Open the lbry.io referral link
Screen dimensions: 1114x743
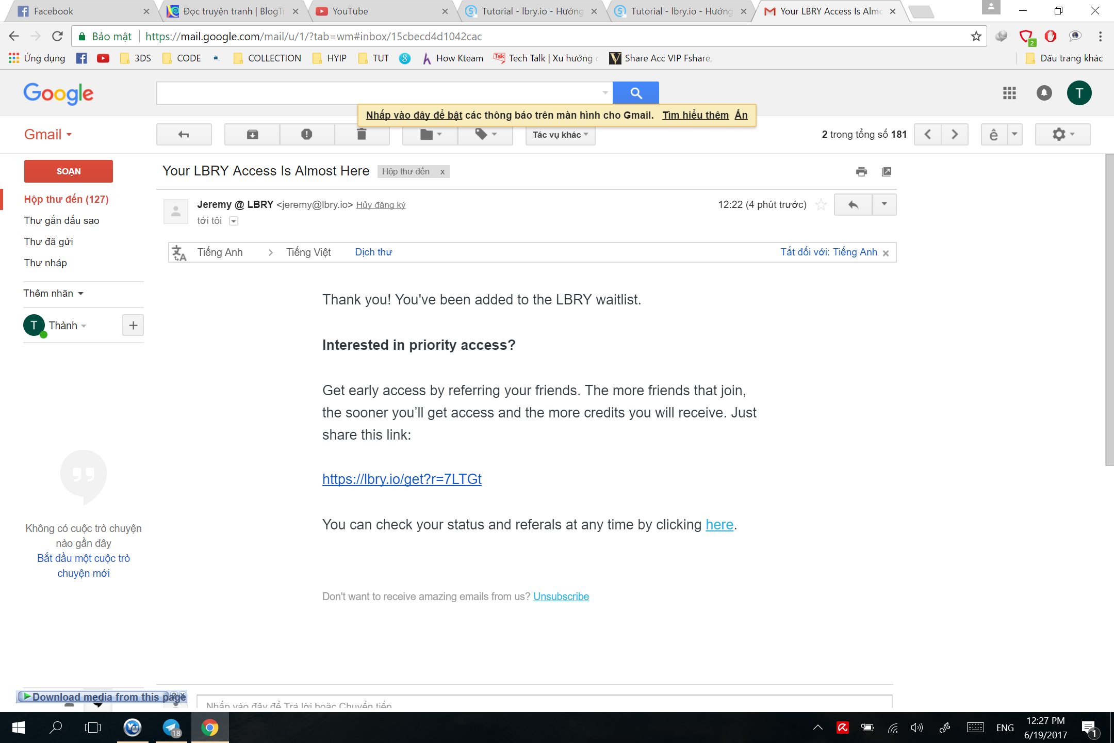402,479
